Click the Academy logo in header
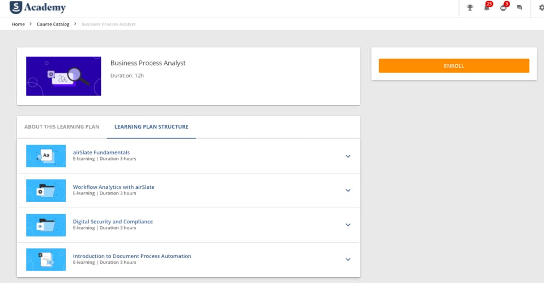 point(38,8)
